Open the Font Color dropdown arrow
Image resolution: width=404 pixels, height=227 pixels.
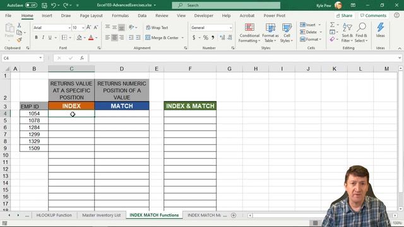(x=97, y=38)
